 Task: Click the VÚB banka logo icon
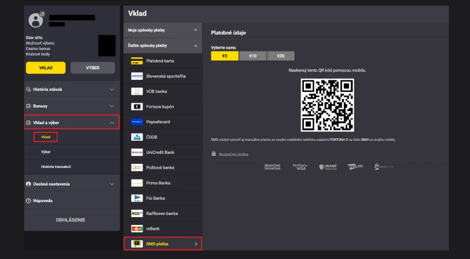[137, 92]
